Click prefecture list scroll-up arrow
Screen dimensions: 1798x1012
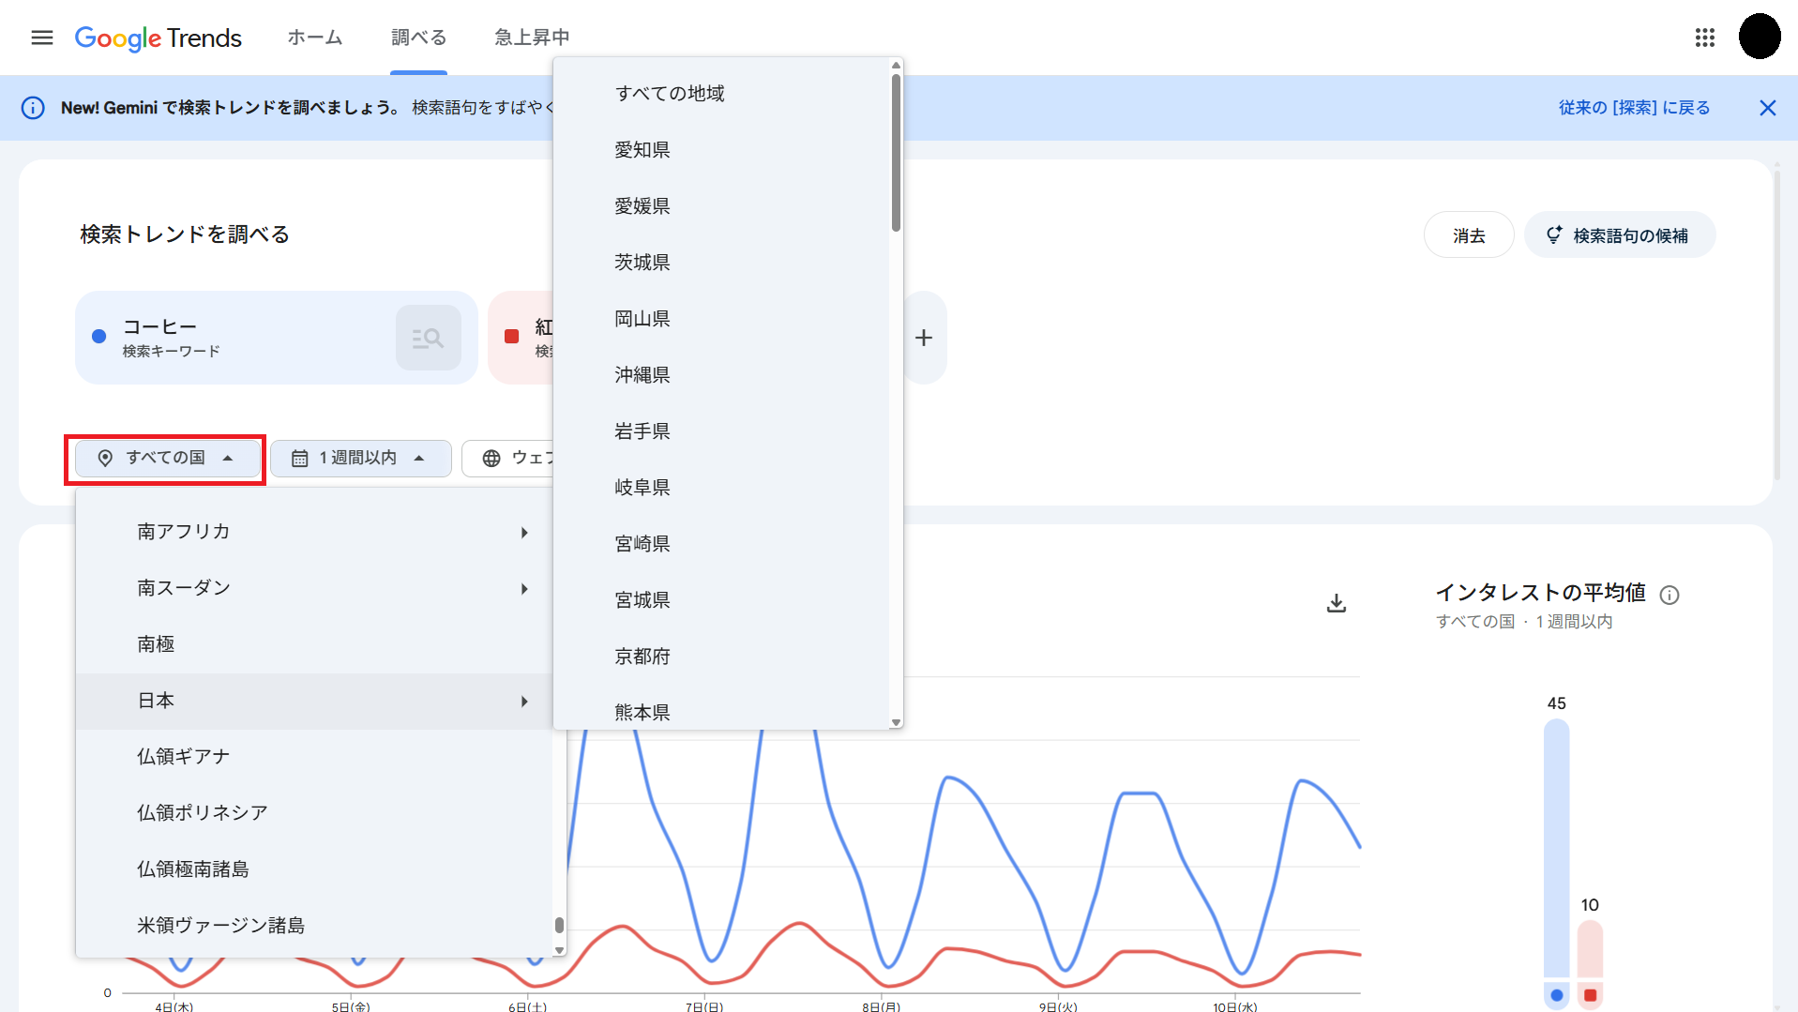pos(896,65)
